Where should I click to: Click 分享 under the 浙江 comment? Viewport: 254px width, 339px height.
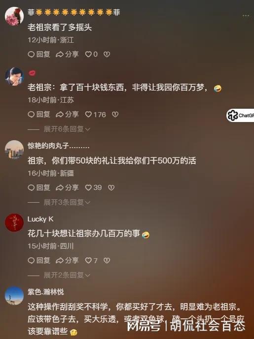[x=67, y=54]
